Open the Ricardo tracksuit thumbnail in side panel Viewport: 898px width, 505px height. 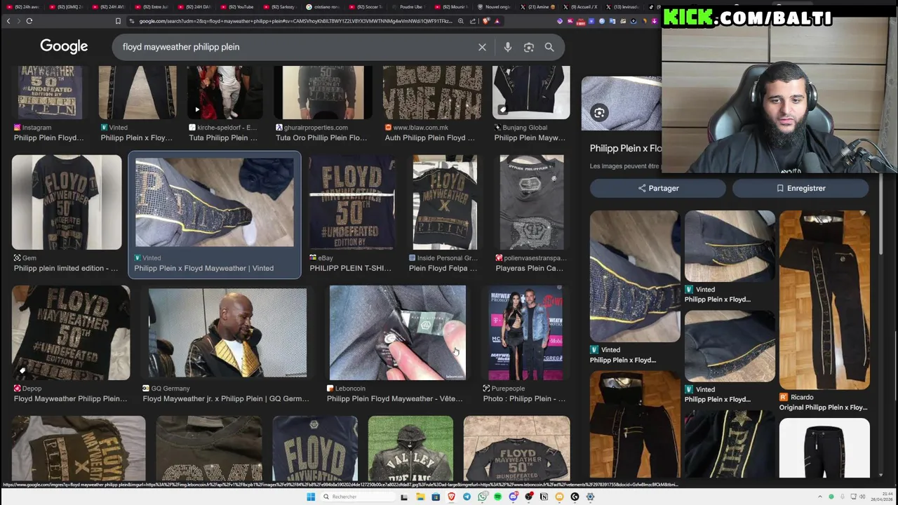click(x=824, y=300)
